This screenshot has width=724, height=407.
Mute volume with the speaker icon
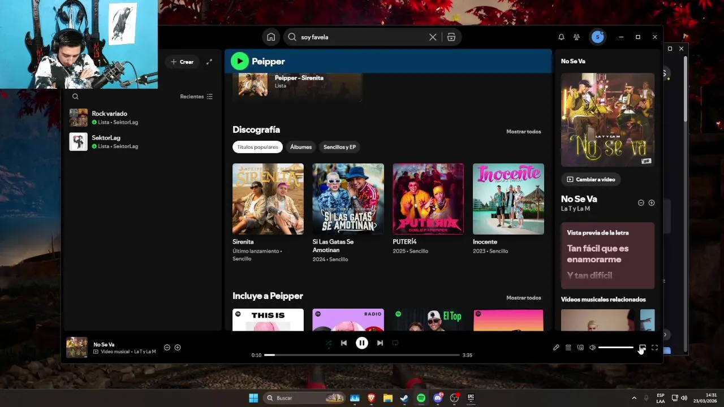point(592,348)
